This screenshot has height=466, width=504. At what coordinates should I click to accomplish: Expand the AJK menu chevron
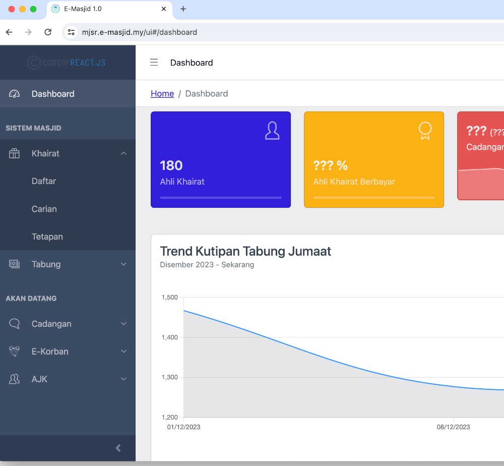pos(124,379)
